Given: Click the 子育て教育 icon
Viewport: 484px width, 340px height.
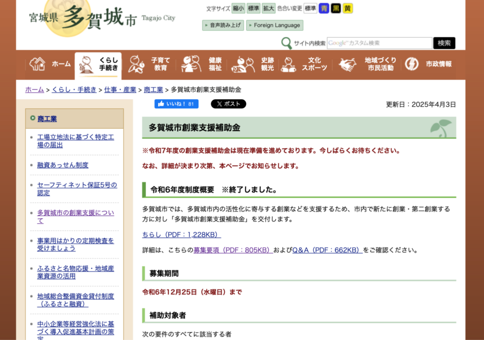Looking at the screenshot, I should click(137, 64).
